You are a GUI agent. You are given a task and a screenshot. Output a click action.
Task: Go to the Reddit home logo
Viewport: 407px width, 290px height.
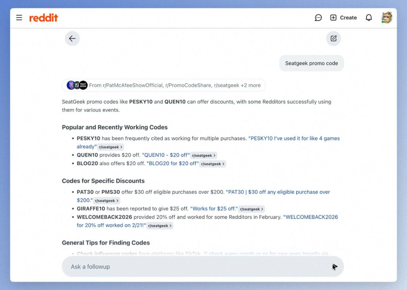(x=44, y=18)
